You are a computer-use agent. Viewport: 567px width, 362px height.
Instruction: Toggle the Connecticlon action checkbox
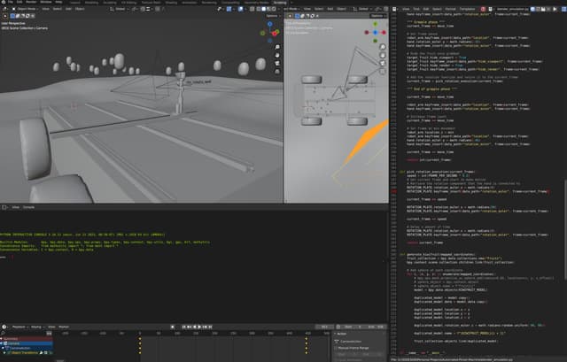click(338, 340)
